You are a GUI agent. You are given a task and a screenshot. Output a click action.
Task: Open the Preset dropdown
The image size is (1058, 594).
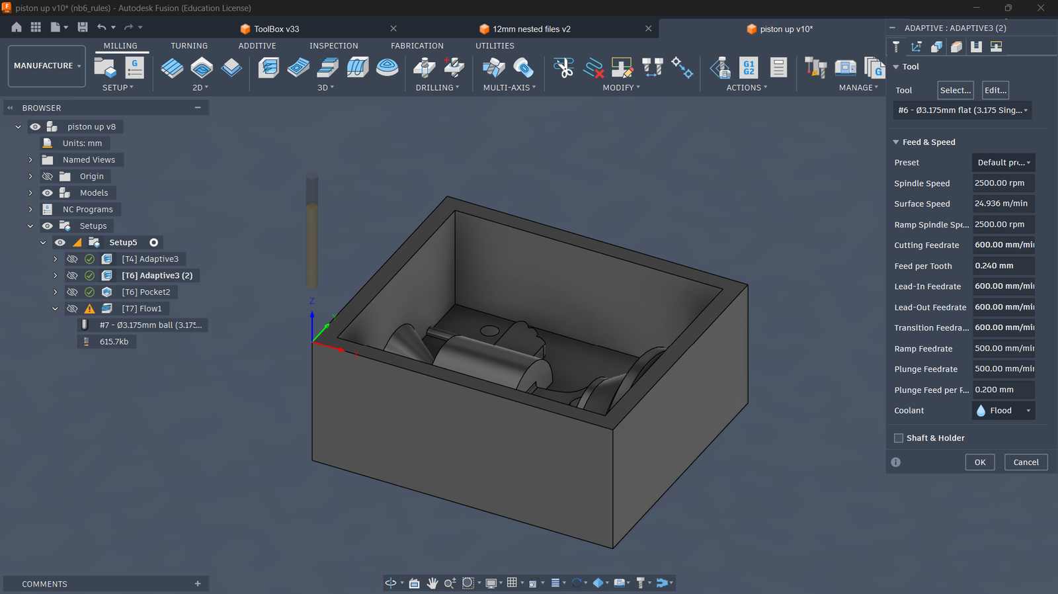tap(1003, 162)
